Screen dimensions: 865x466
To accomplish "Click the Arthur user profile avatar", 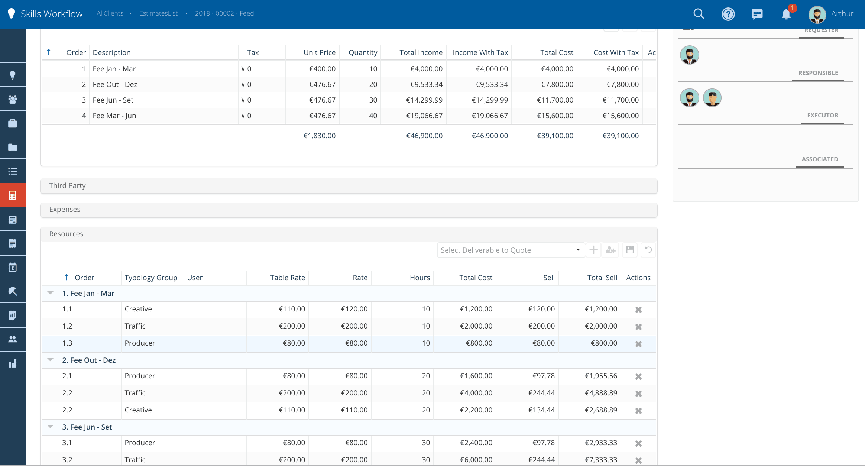I will tap(817, 14).
